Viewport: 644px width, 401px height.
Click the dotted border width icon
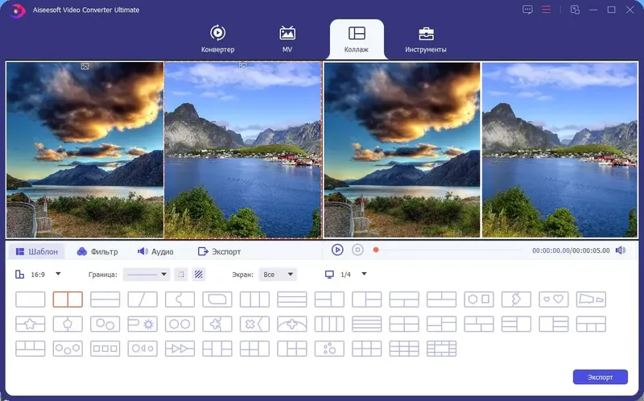click(181, 274)
